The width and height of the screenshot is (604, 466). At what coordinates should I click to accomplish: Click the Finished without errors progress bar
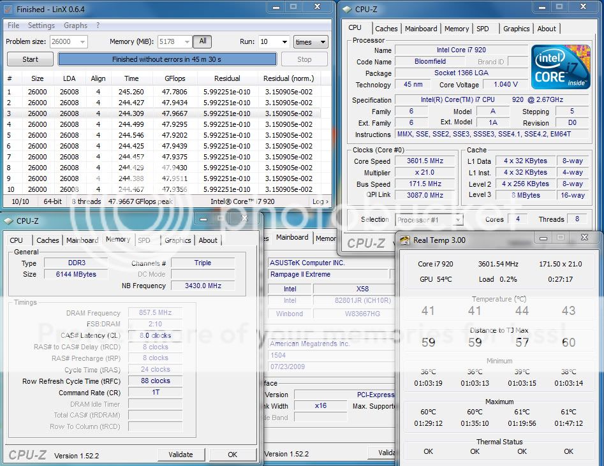167,59
